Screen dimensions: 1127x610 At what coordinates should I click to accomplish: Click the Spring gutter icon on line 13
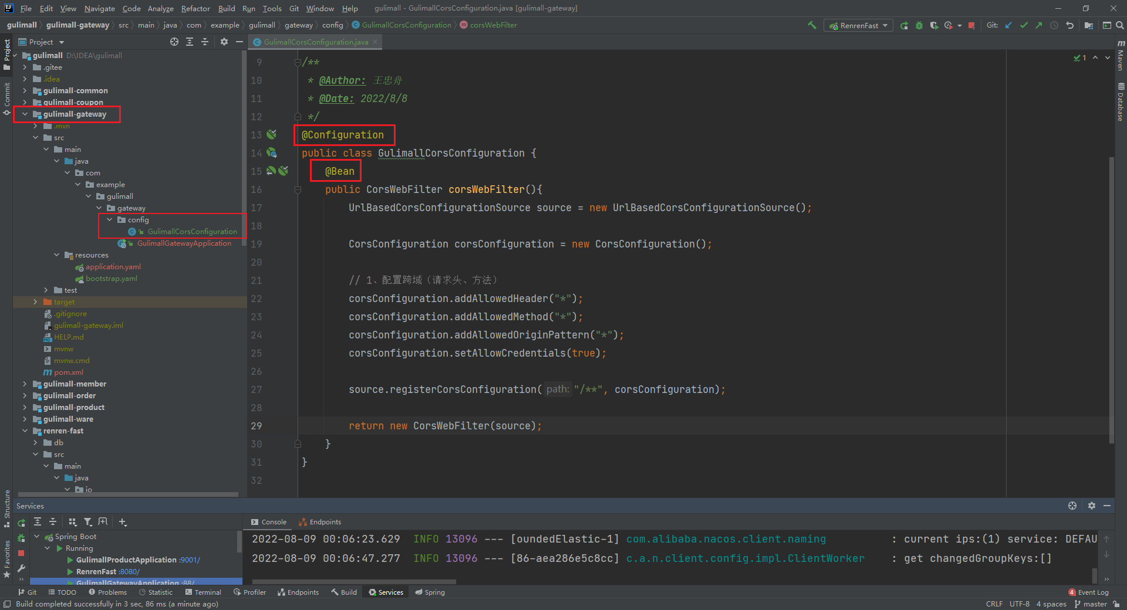[x=271, y=134]
